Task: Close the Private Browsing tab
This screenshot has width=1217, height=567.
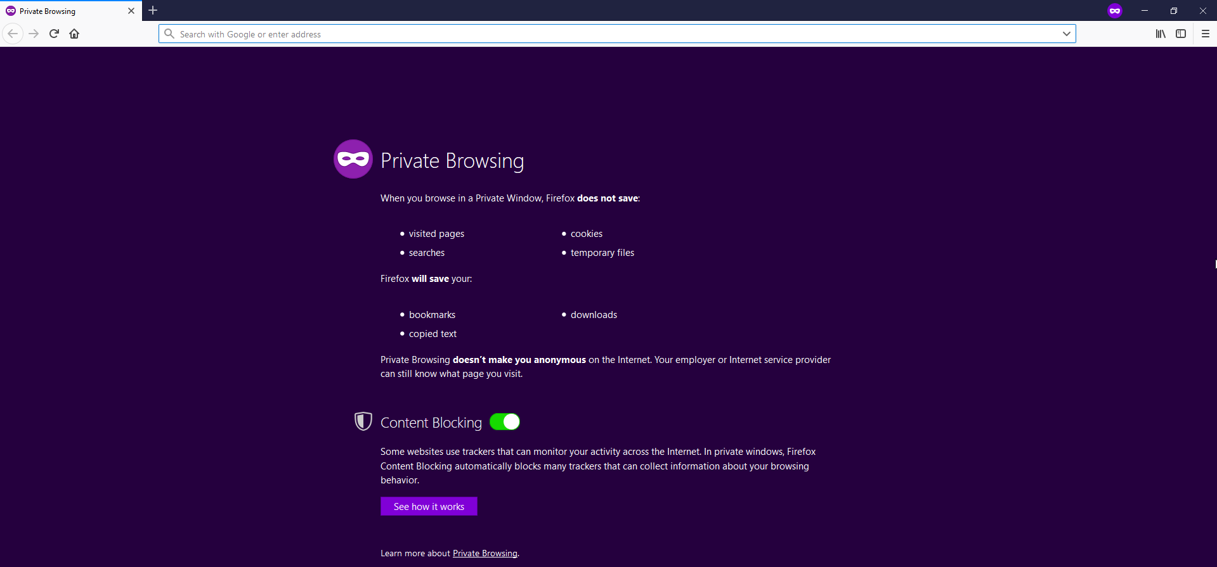Action: tap(131, 11)
